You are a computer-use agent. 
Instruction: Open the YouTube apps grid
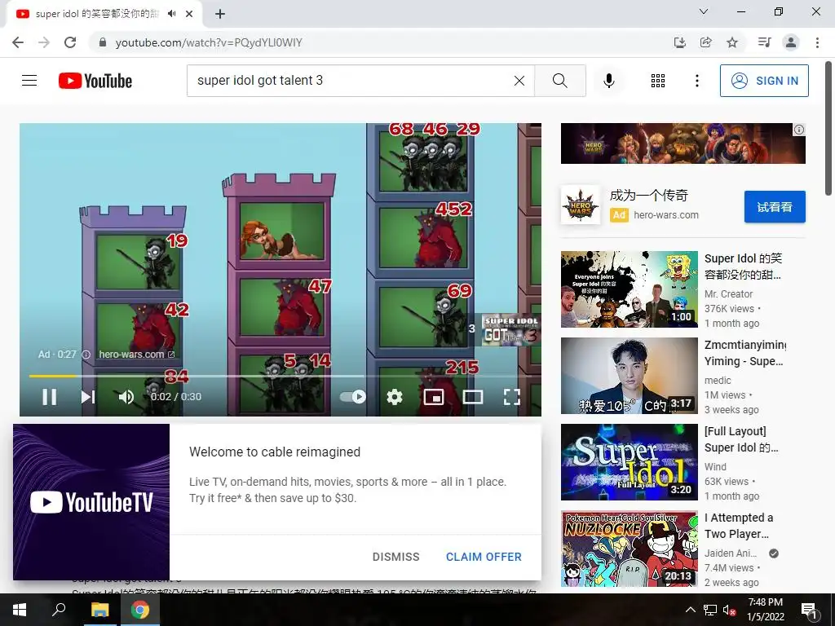(x=658, y=81)
